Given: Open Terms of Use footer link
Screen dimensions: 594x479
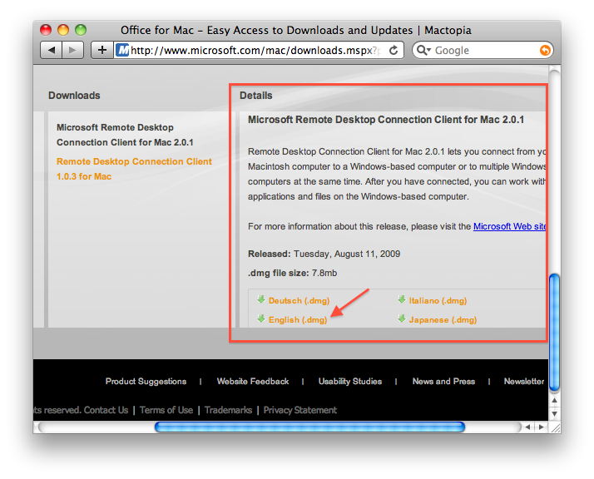Looking at the screenshot, I should (166, 410).
